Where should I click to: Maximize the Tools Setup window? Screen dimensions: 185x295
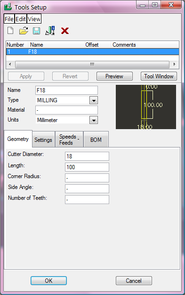tap(155, 5)
